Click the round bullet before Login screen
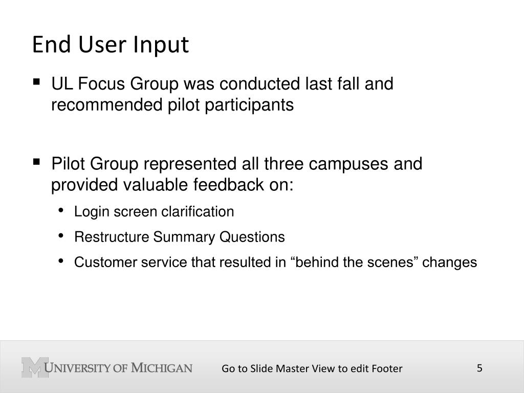The height and width of the screenshot is (393, 524). click(61, 210)
